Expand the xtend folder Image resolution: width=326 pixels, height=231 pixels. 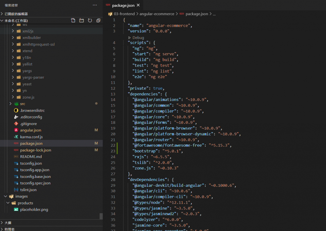coord(13,51)
